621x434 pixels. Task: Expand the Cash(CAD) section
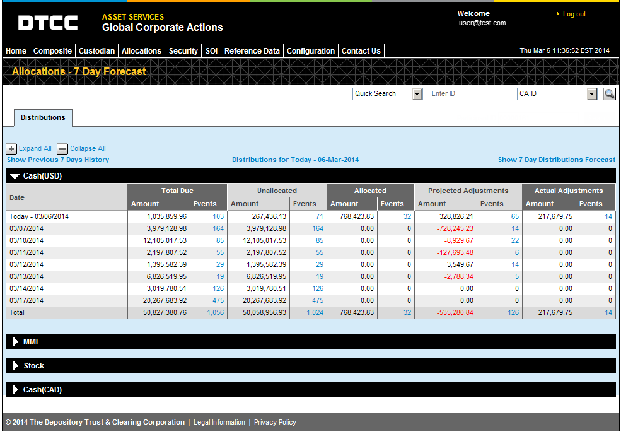[x=16, y=390]
